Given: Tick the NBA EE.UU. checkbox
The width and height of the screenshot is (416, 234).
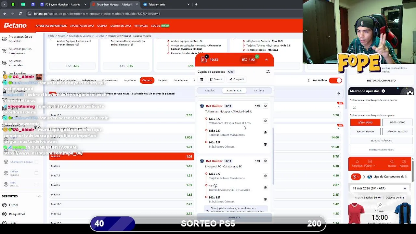Looking at the screenshot, I should [x=36, y=185].
